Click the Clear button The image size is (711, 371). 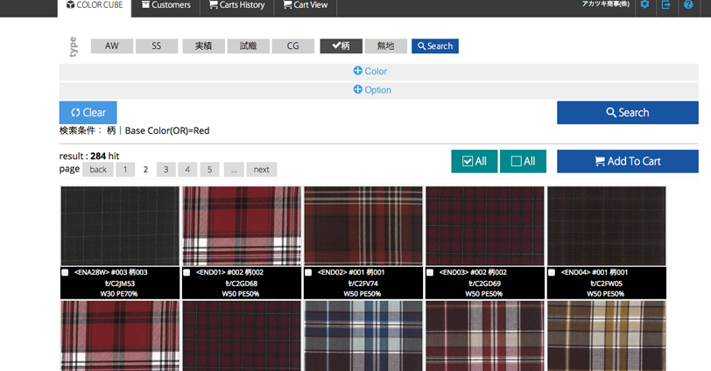[88, 112]
